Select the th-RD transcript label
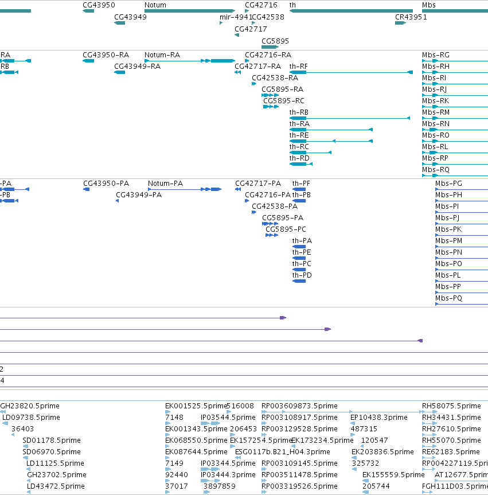The height and width of the screenshot is (495, 488). (299, 158)
